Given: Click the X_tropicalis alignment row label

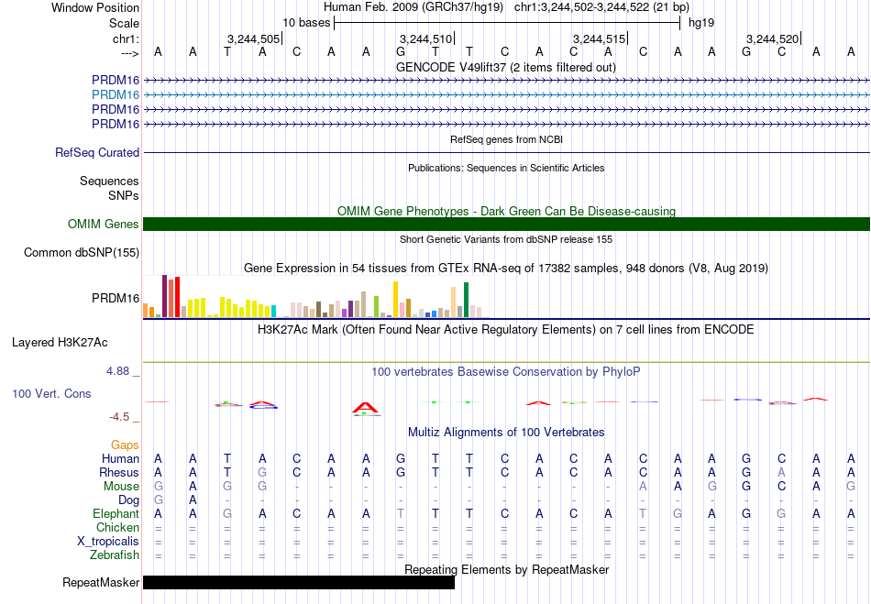Looking at the screenshot, I should click(108, 542).
